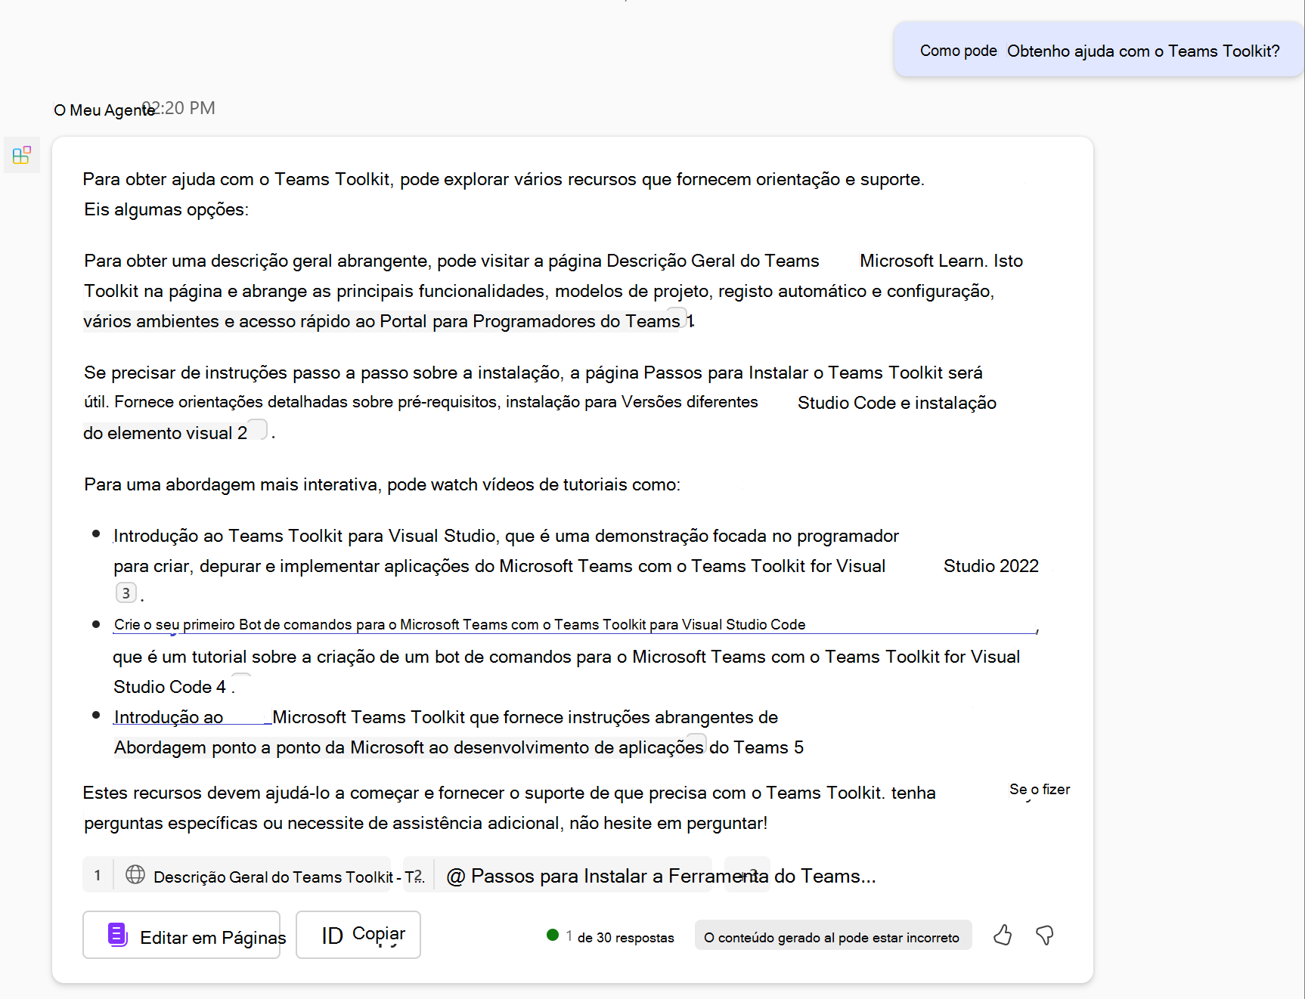
Task: Click the @ icon on source 2 chip
Action: (456, 876)
